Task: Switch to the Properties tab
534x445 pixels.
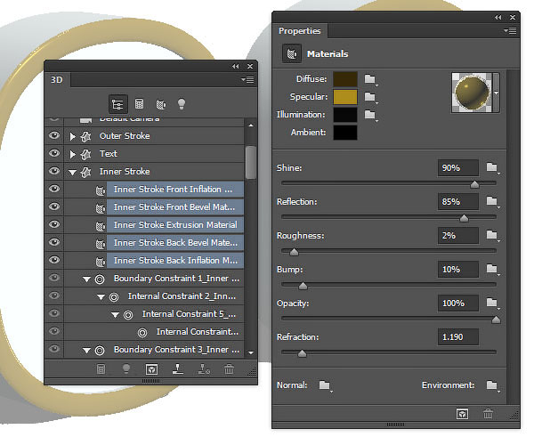Action: pos(300,31)
